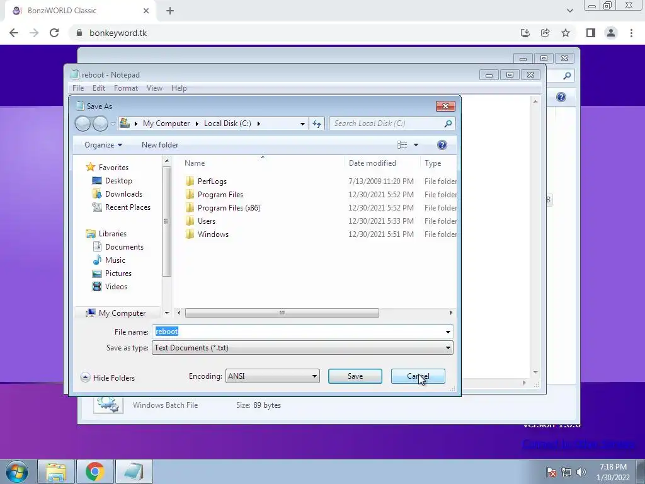
Task: Open the Notepad Edit menu
Action: point(99,88)
